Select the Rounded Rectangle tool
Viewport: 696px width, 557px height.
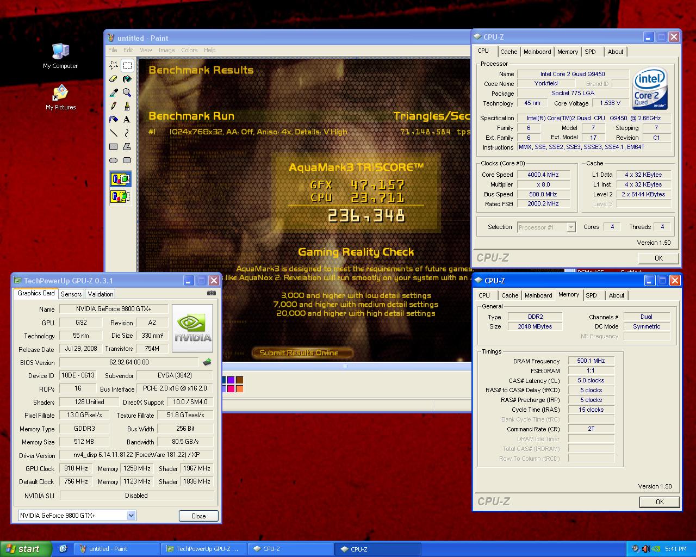pyautogui.click(x=127, y=160)
